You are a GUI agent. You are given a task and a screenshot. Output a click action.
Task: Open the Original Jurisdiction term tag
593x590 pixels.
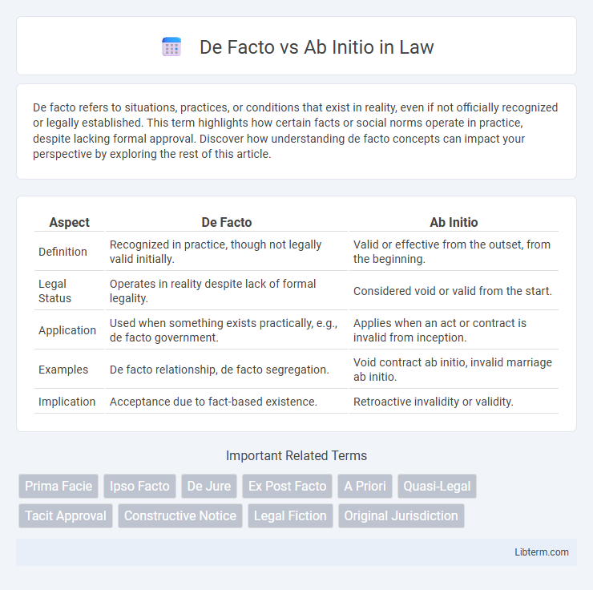401,516
